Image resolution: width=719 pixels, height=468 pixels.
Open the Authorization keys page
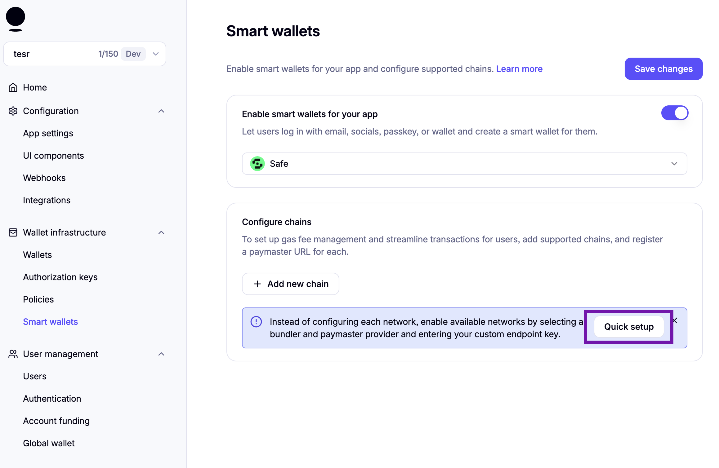[60, 277]
